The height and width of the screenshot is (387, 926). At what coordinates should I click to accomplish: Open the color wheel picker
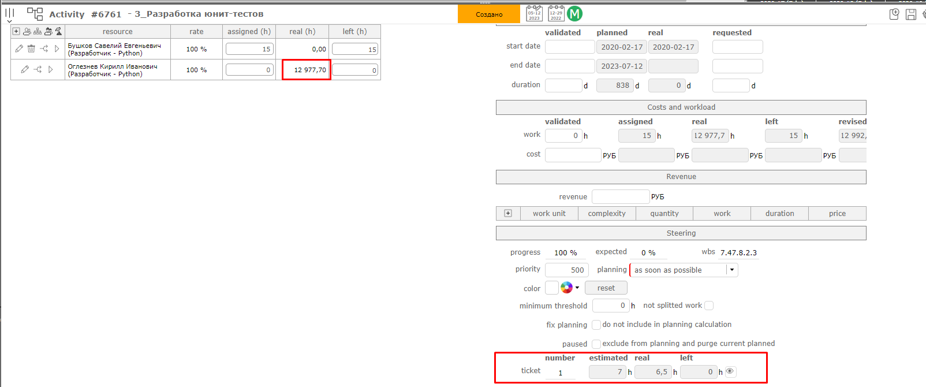(x=567, y=288)
